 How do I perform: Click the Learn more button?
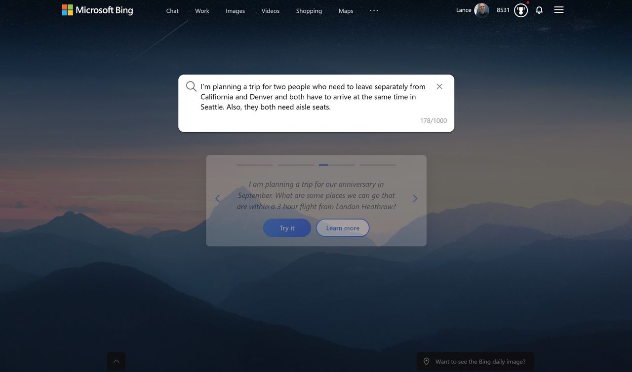[343, 228]
